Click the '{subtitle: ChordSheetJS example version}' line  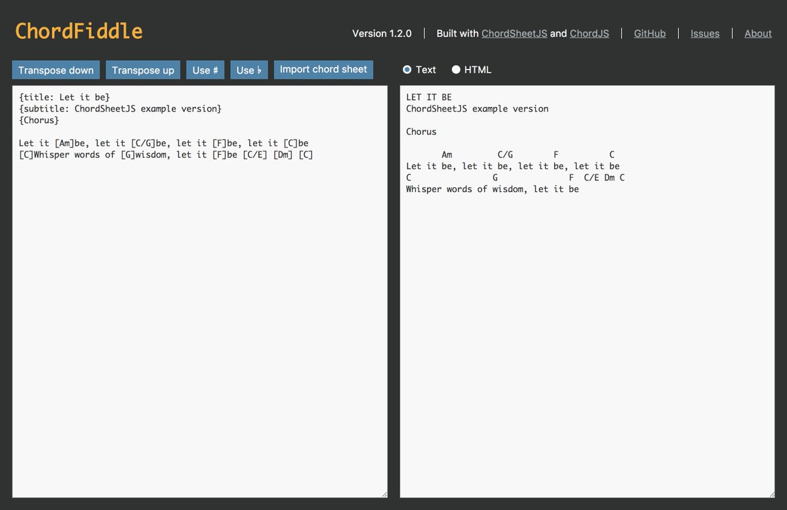coord(121,109)
